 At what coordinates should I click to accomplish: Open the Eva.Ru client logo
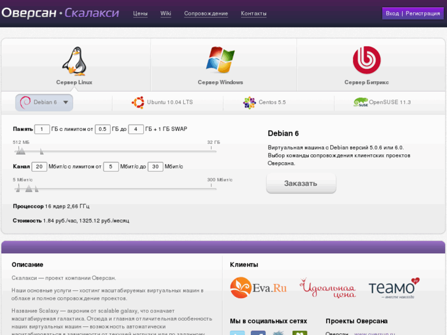pos(258,288)
